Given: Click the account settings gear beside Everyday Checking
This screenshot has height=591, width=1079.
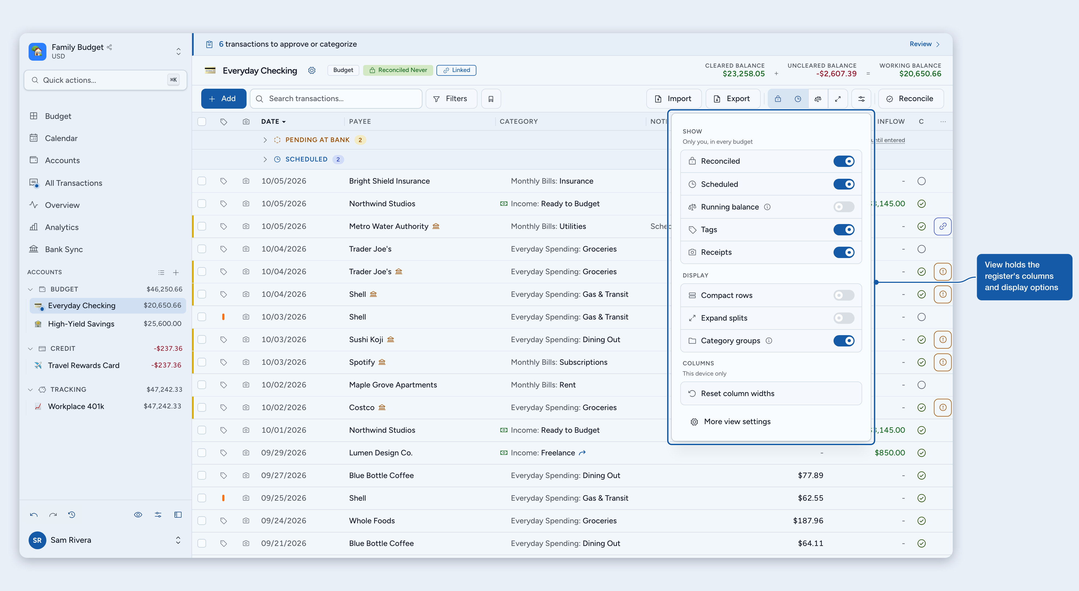Looking at the screenshot, I should pyautogui.click(x=312, y=70).
